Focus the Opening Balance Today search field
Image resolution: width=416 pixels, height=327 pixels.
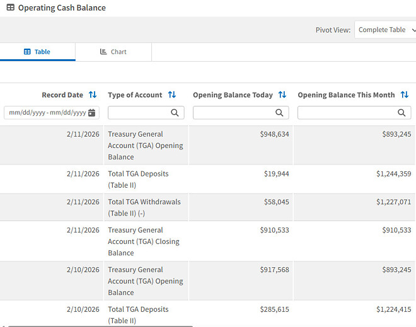pyautogui.click(x=233, y=113)
